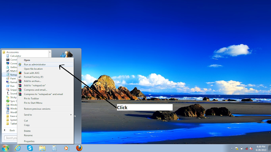271x152 pixels.
Task: Open Windows Media Player from taskbar
Action: [x=66, y=148]
